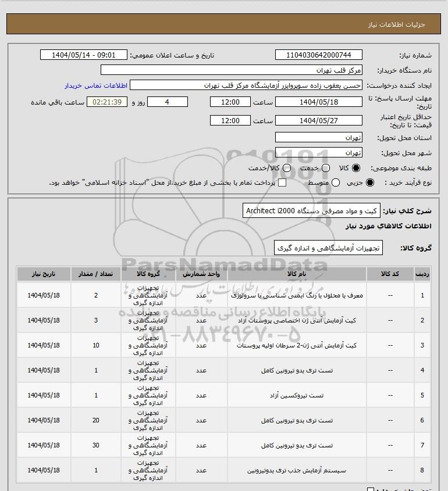Click the کد کالا column header

(390, 274)
